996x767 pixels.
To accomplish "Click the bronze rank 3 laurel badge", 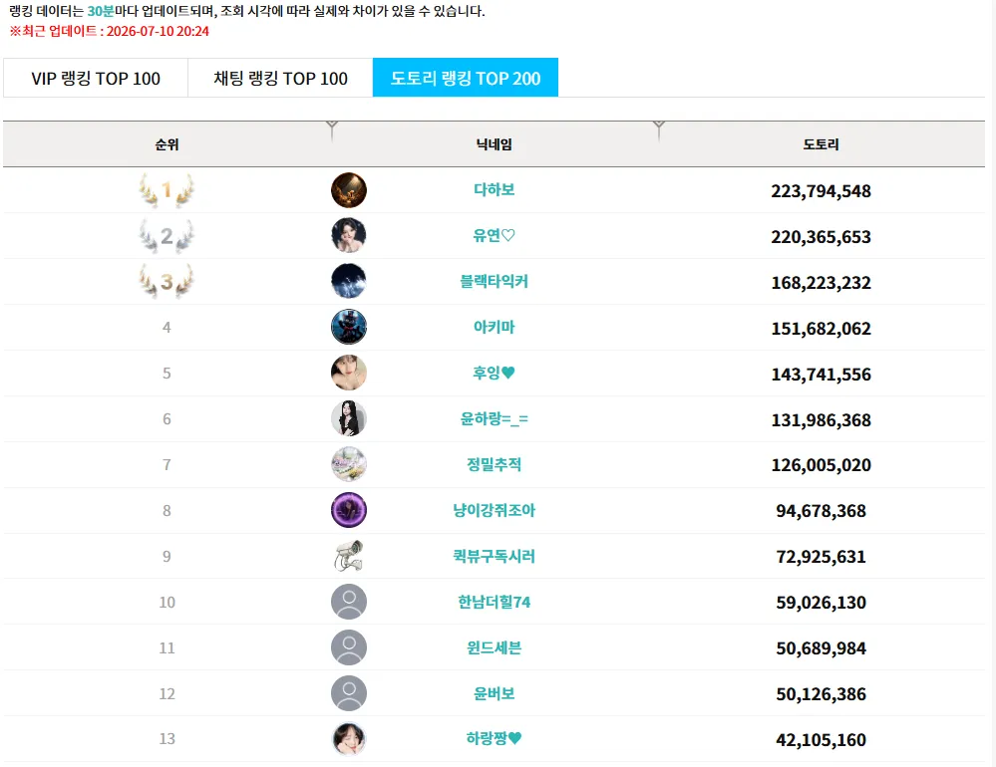I will [166, 282].
